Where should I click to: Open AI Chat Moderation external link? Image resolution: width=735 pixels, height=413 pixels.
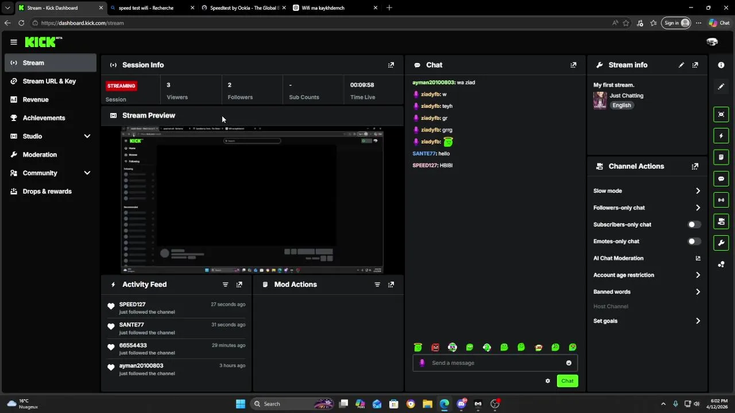tap(698, 258)
